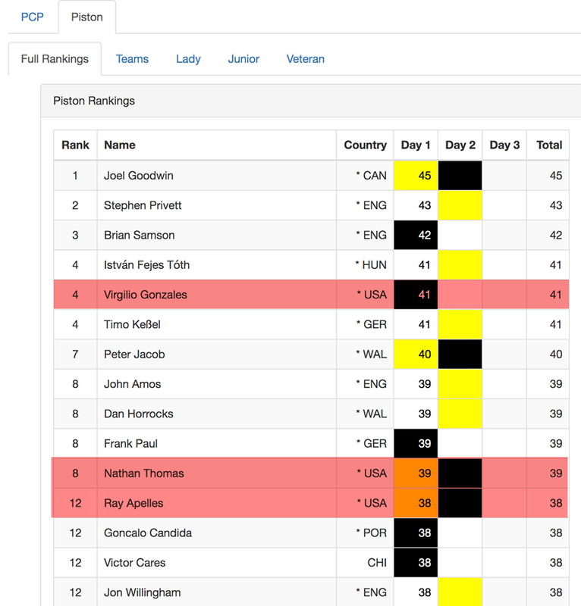Click the Total column header

[x=548, y=145]
